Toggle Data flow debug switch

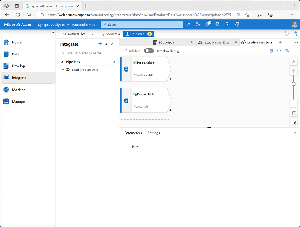coord(149,51)
